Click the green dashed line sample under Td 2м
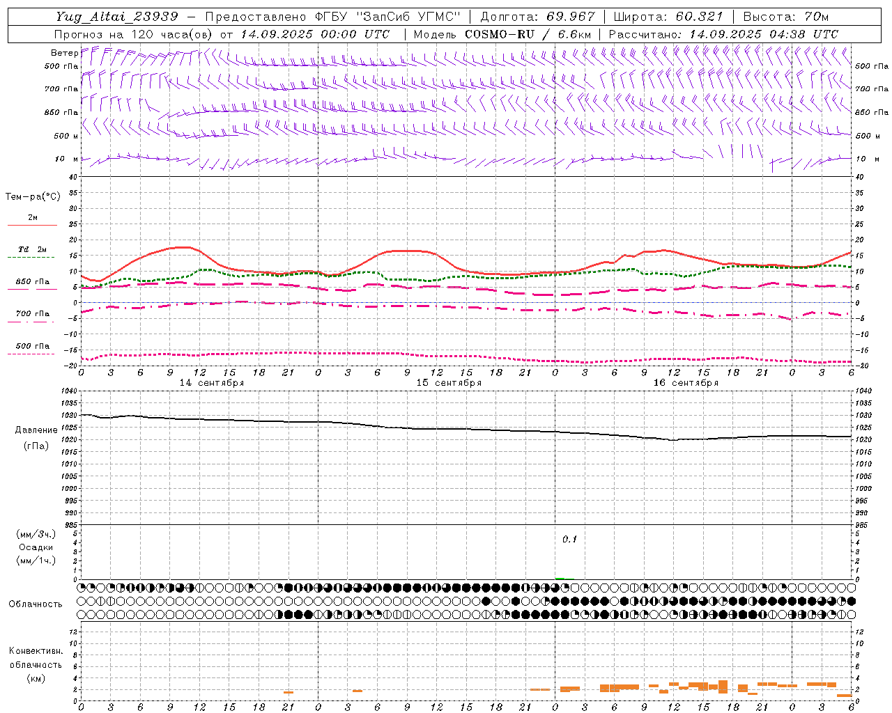The width and height of the screenshot is (892, 713). pos(31,258)
